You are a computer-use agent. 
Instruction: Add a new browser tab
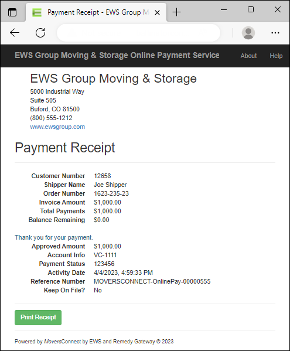[x=176, y=12]
